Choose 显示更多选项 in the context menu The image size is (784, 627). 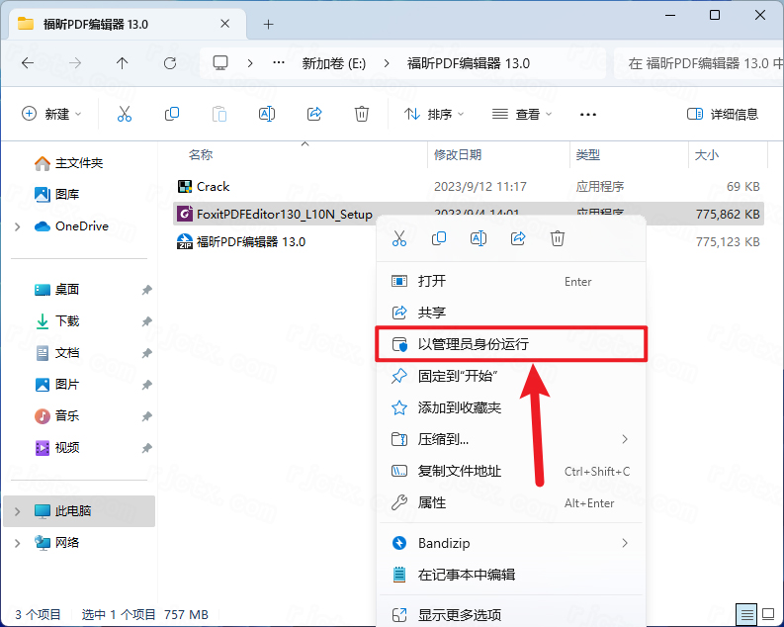(x=511, y=614)
